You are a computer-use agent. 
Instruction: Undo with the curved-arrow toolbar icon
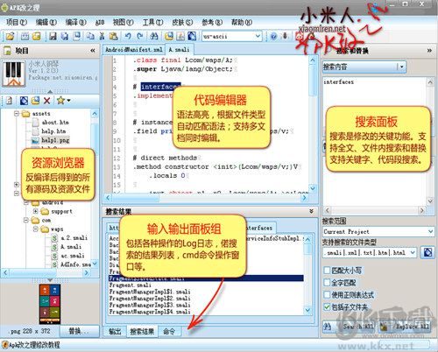click(128, 36)
